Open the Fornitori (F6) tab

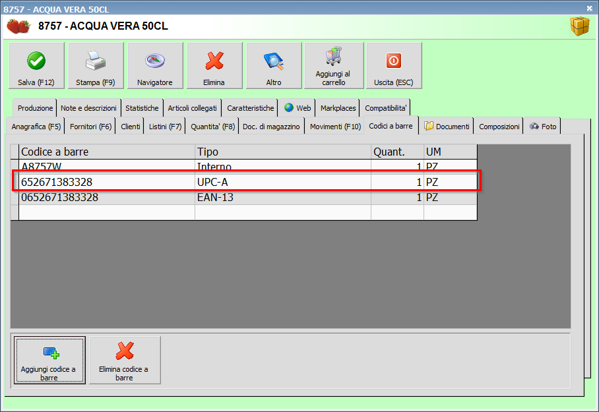tap(90, 127)
